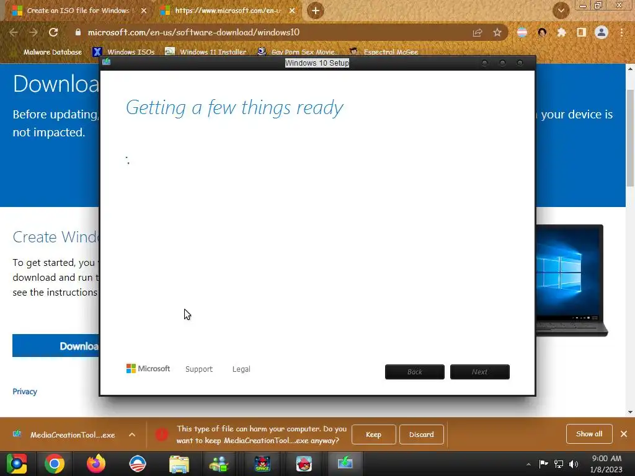Image resolution: width=635 pixels, height=476 pixels.
Task: Click the Windows 10 laptop image
Action: pos(571,280)
